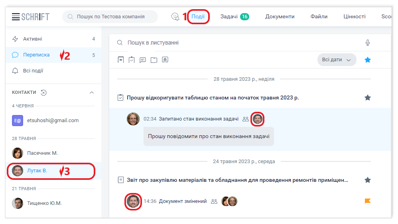Open the Файли tab
This screenshot has width=398, height=224.
click(x=319, y=17)
